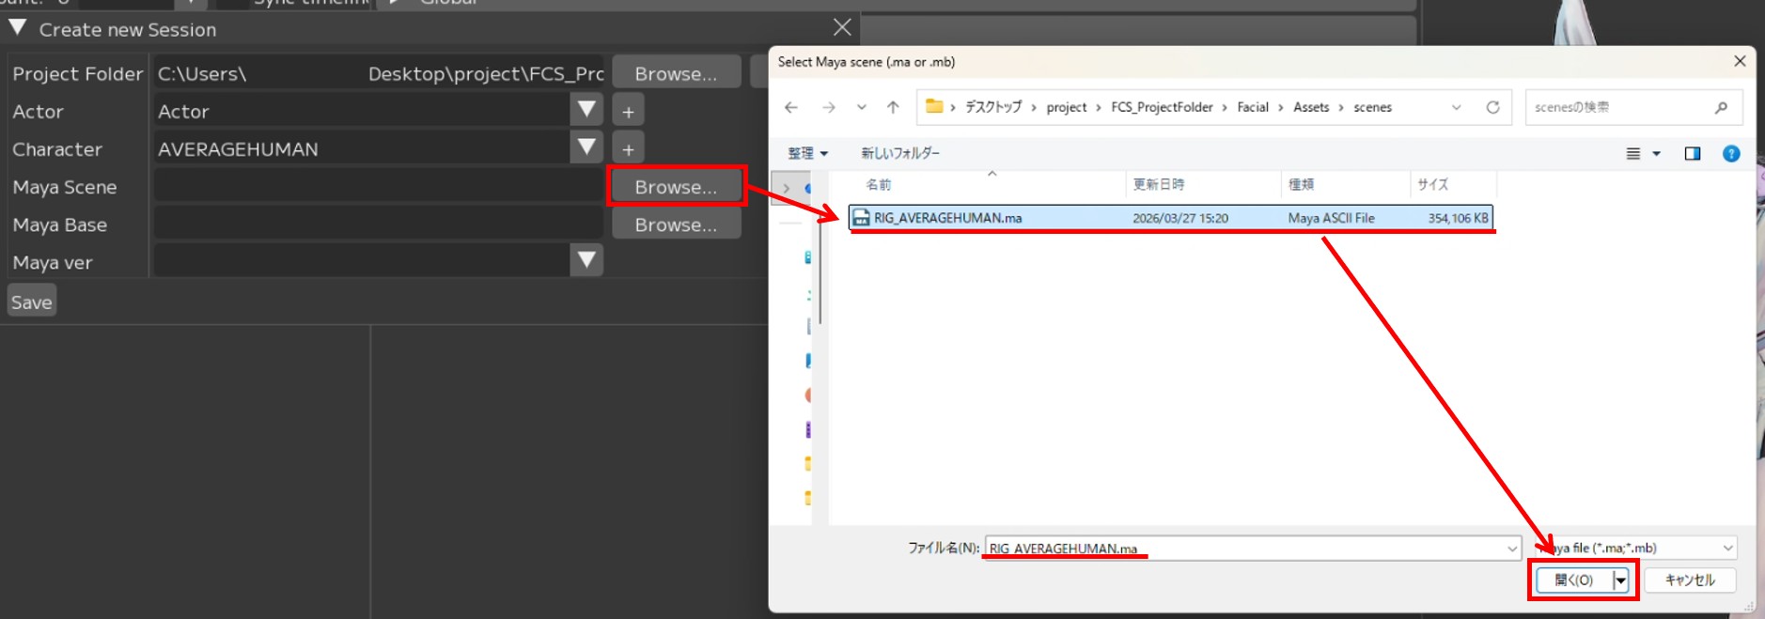Toggle the preview pane icon

(1692, 154)
